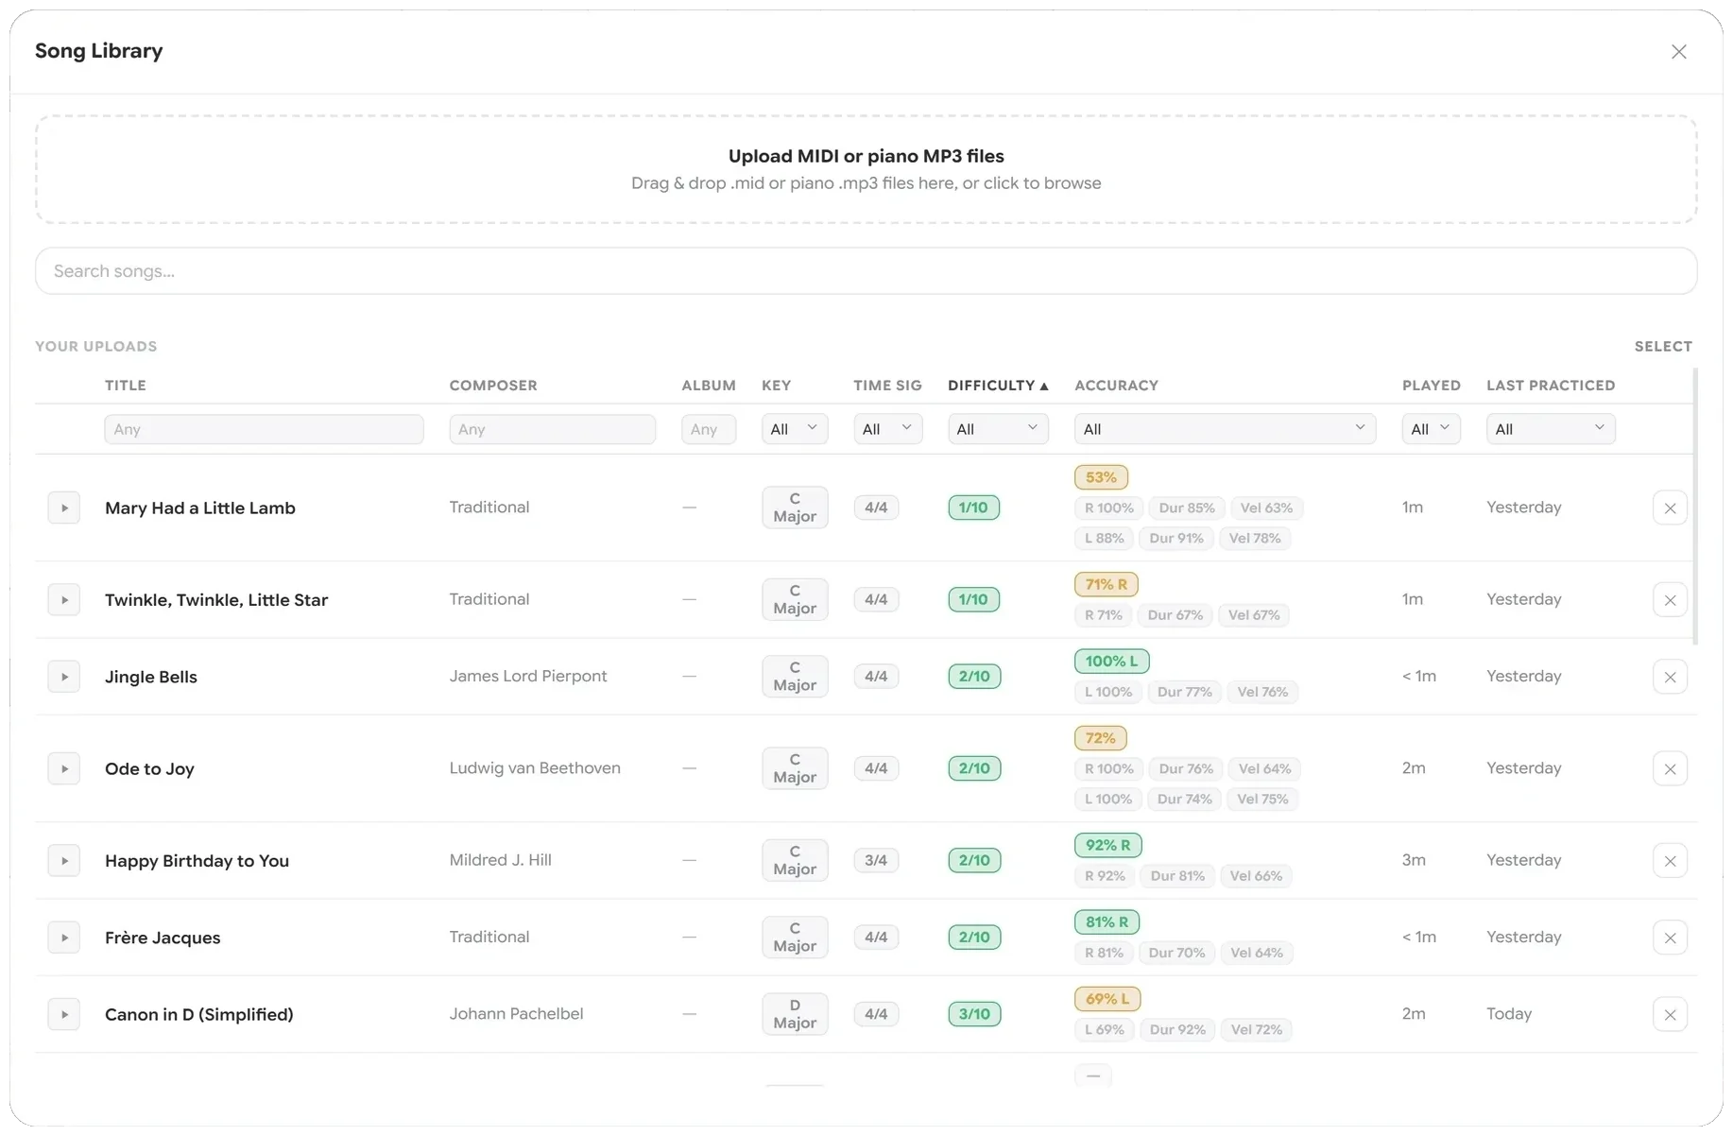Click the Select button above the table
Viewport: 1733px width, 1136px height.
(1663, 347)
